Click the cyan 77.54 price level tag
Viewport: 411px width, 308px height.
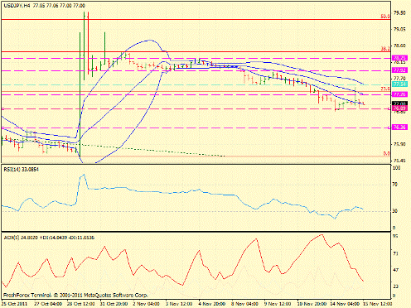point(399,84)
